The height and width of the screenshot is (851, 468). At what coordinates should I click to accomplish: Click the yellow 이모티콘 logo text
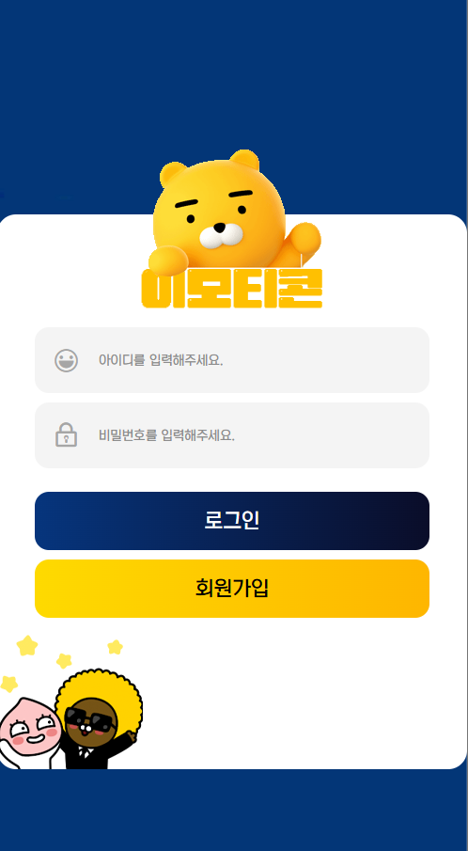[x=232, y=288]
